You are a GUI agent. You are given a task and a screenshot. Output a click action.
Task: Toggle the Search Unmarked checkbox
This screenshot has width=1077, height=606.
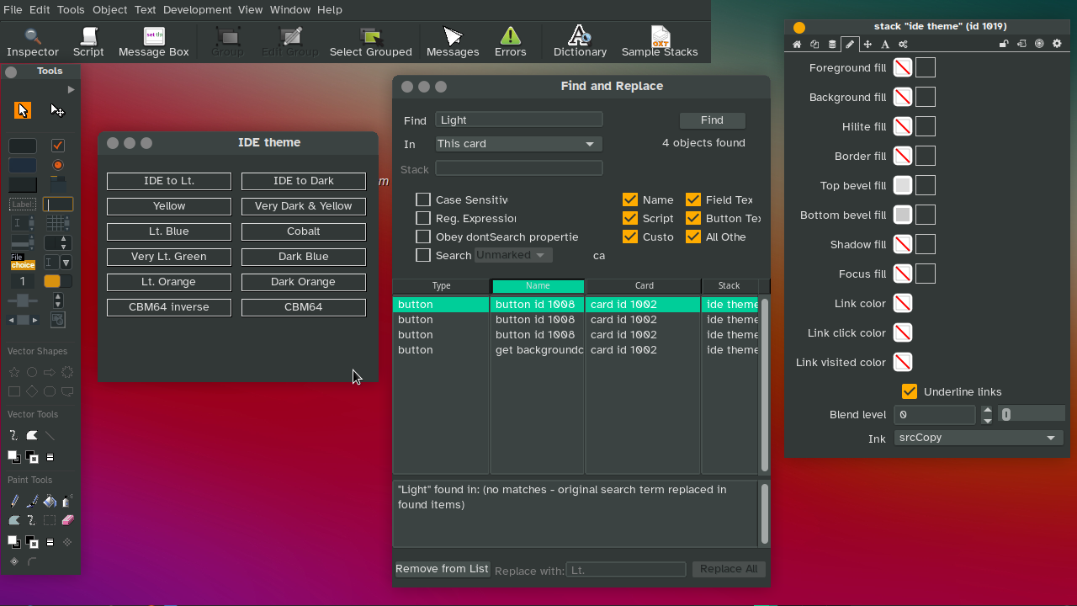[423, 255]
